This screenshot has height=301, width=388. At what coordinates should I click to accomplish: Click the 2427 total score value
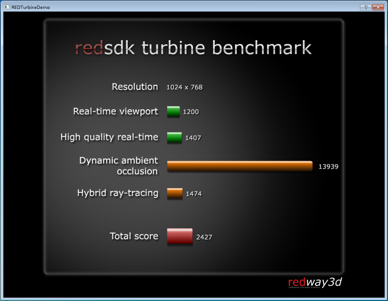coord(204,237)
